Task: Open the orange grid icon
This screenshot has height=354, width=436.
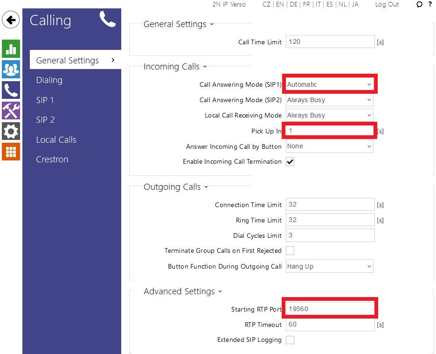Action: click(11, 152)
